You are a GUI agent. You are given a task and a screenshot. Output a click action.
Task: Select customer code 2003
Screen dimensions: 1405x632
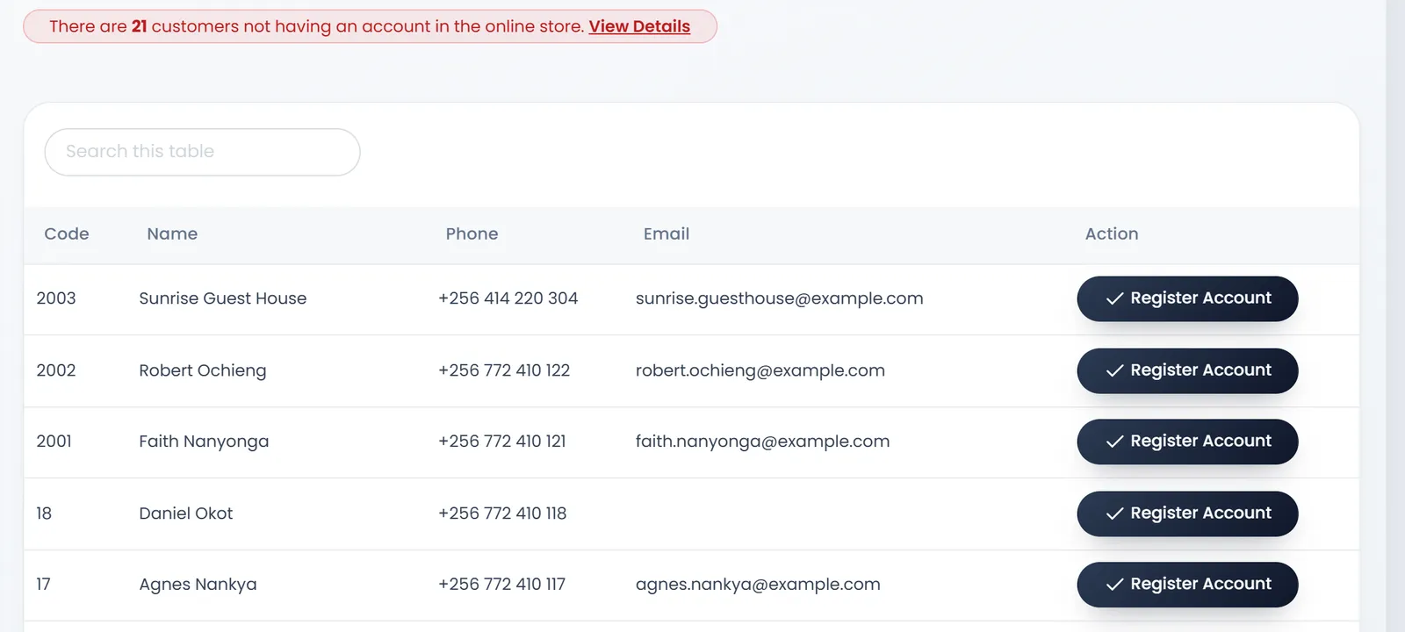coord(56,298)
